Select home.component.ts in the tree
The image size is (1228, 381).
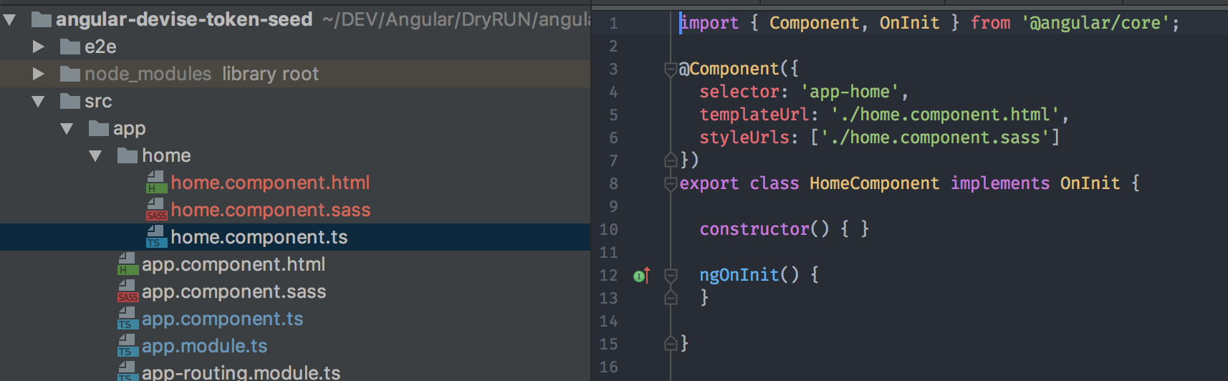259,238
